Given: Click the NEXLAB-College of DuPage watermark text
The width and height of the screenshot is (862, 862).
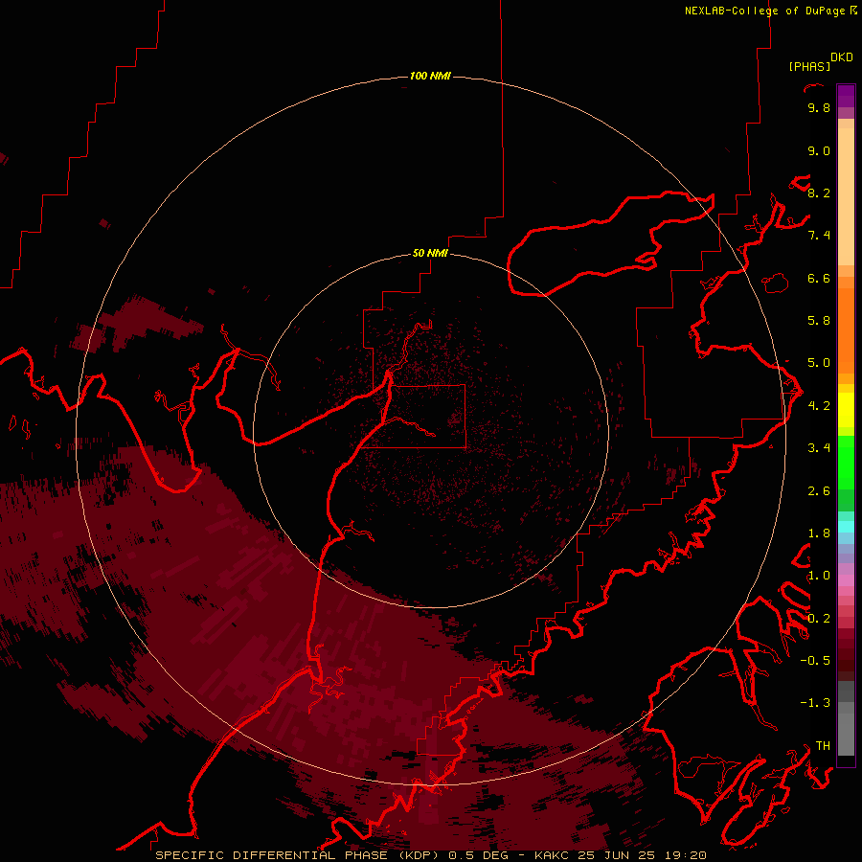Looking at the screenshot, I should [766, 11].
